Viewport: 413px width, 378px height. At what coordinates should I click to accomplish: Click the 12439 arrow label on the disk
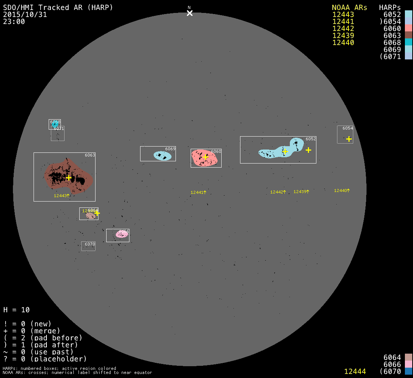[301, 192]
